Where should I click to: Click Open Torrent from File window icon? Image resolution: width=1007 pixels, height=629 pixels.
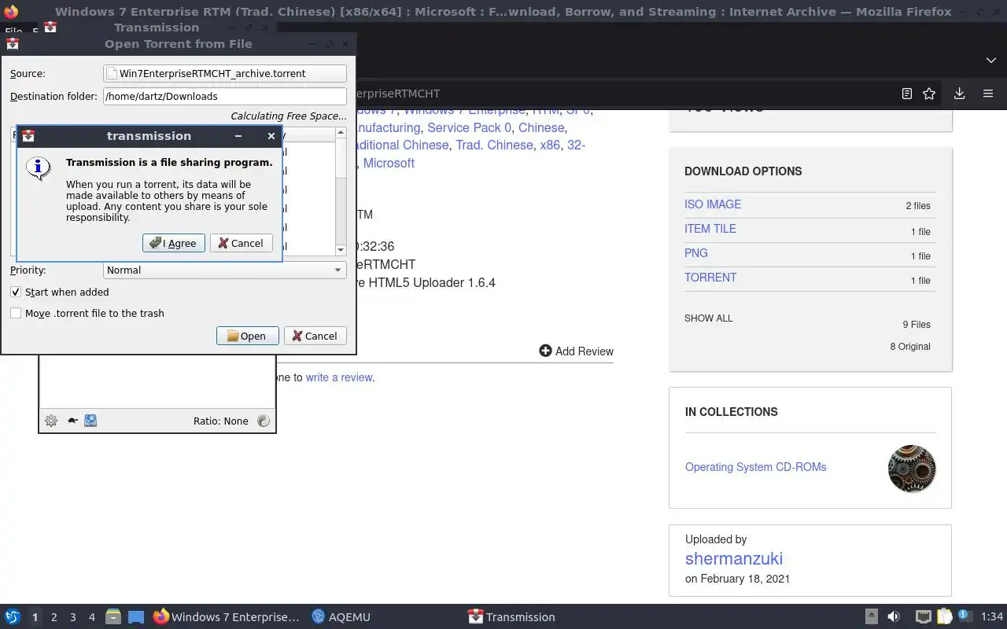[x=13, y=44]
